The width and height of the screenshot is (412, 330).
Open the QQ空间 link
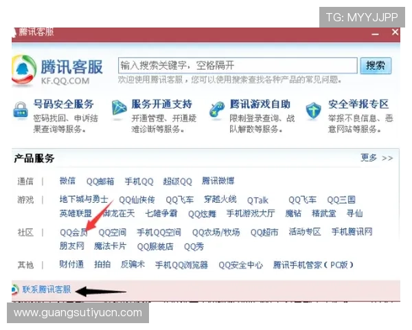[x=113, y=232]
